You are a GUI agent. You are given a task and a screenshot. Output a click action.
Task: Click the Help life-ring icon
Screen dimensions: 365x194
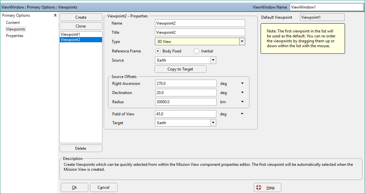click(x=259, y=187)
